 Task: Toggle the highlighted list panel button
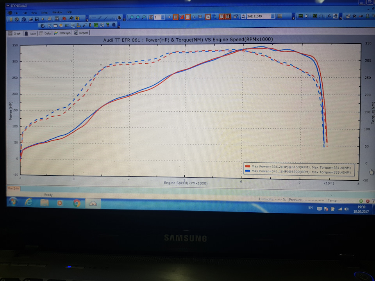tap(188, 17)
